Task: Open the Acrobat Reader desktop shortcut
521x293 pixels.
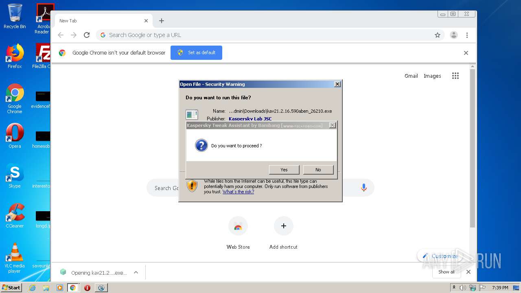Action: coord(43,19)
